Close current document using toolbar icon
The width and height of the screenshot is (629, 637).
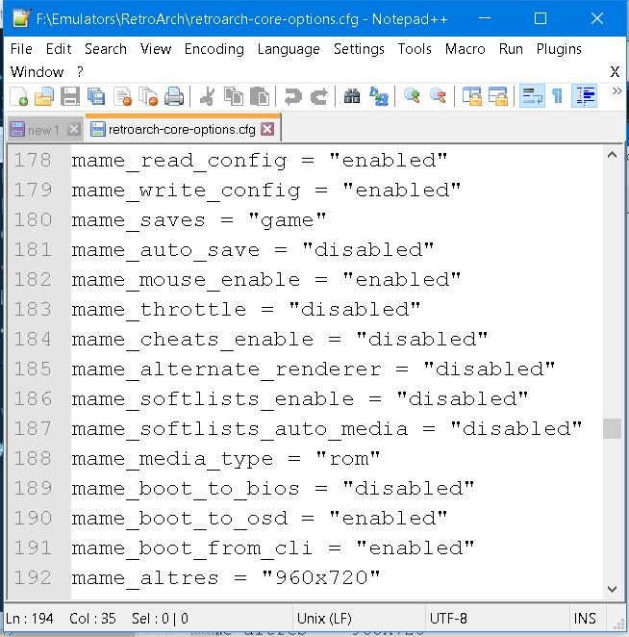[123, 96]
